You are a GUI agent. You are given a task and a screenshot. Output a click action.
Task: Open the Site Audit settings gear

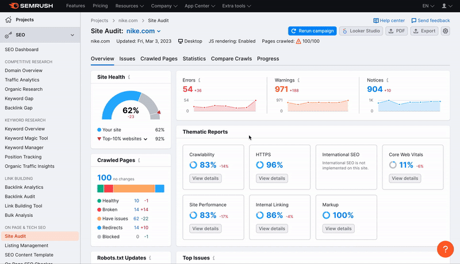(445, 31)
